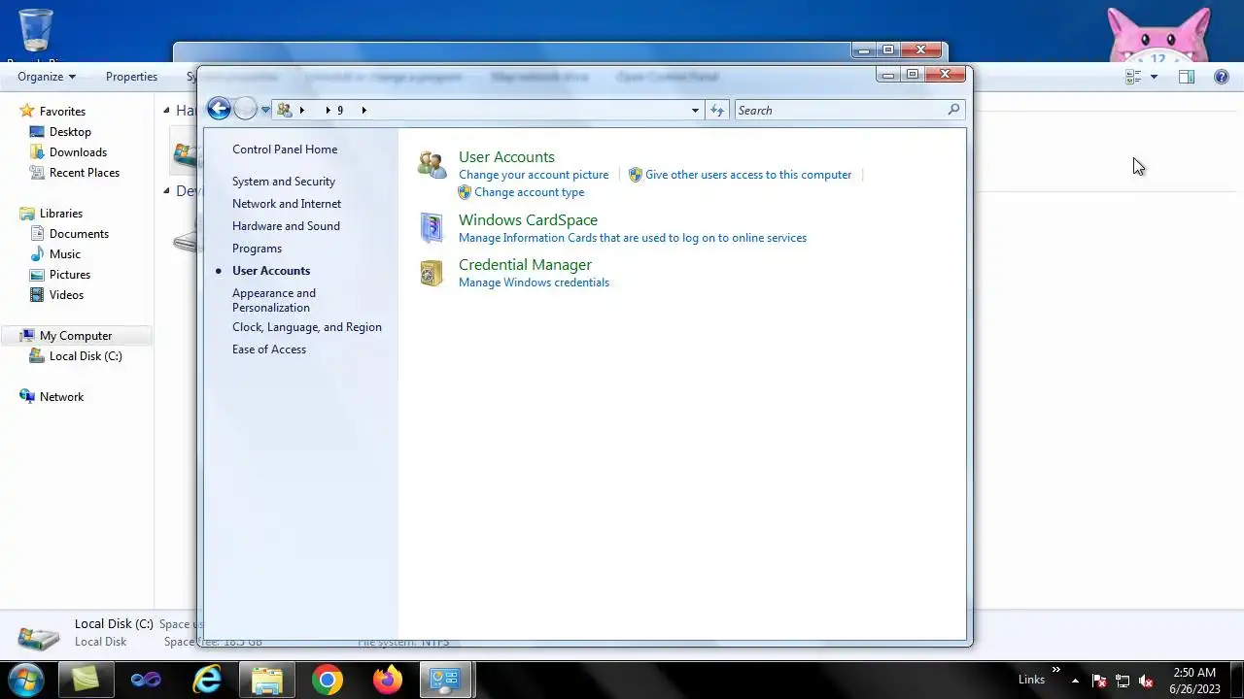Launch Google Chrome from taskbar
The image size is (1244, 699).
(x=328, y=680)
